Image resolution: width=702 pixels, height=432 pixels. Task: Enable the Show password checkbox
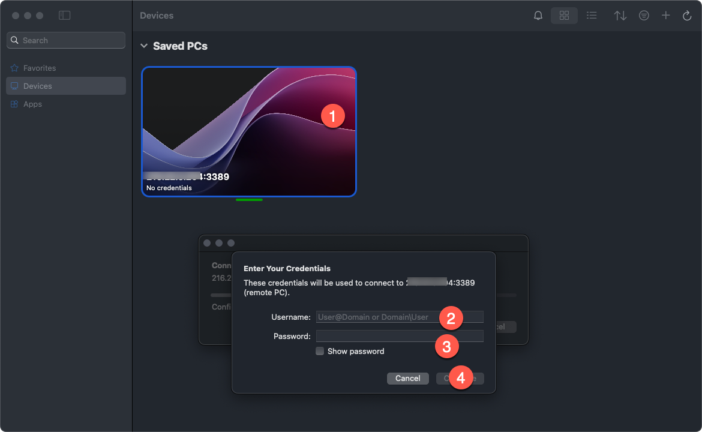[320, 351]
